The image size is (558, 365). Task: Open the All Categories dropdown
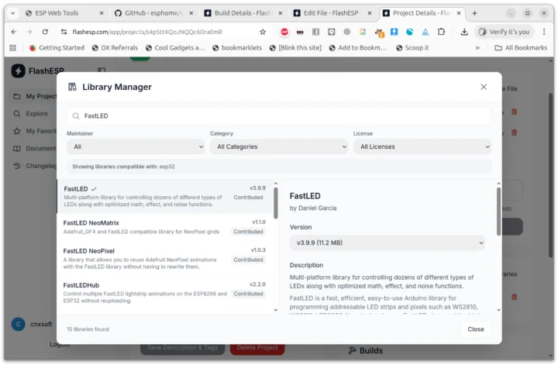(279, 146)
